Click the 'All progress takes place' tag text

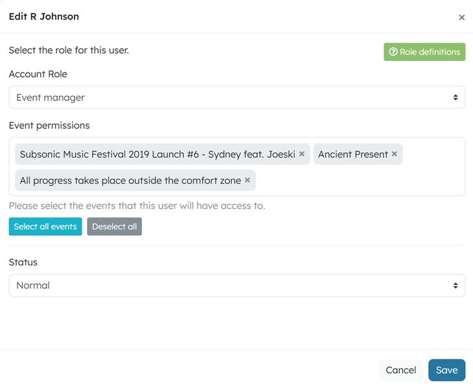[130, 181]
